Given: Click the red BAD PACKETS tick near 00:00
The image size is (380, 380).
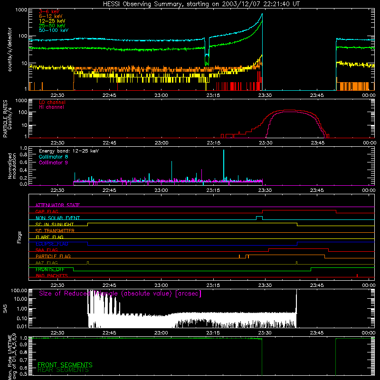Looking at the screenshot, I should (x=357, y=275).
